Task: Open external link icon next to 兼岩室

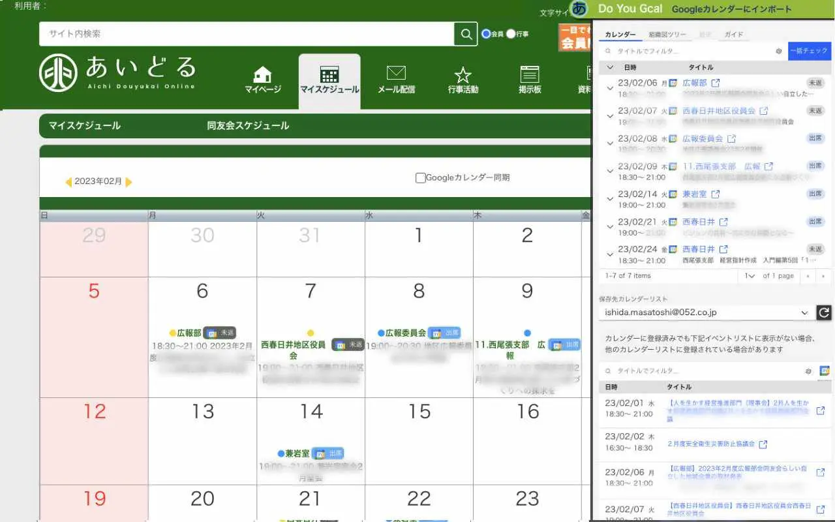Action: click(716, 194)
